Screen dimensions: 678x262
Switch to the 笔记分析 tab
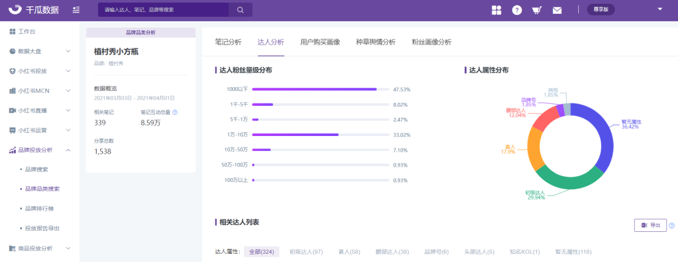pyautogui.click(x=229, y=42)
